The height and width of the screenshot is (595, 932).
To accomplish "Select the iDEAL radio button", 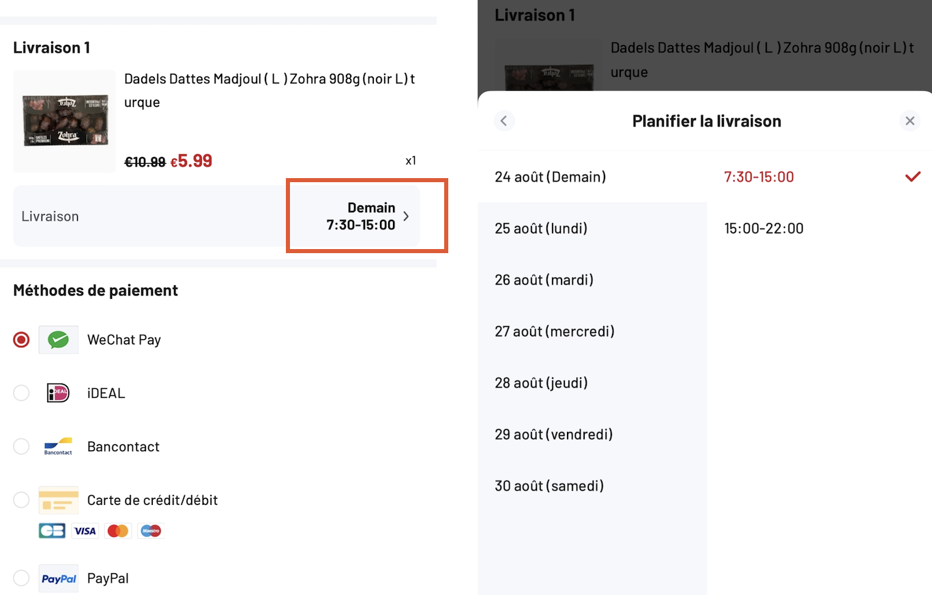I will (x=21, y=393).
